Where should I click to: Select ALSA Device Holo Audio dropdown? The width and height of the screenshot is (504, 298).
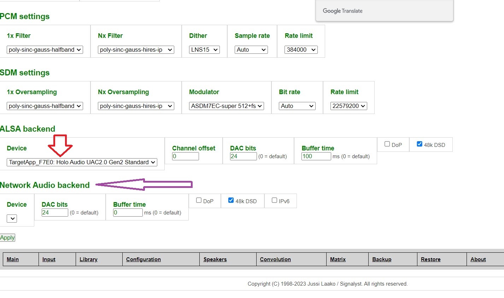[x=82, y=162]
